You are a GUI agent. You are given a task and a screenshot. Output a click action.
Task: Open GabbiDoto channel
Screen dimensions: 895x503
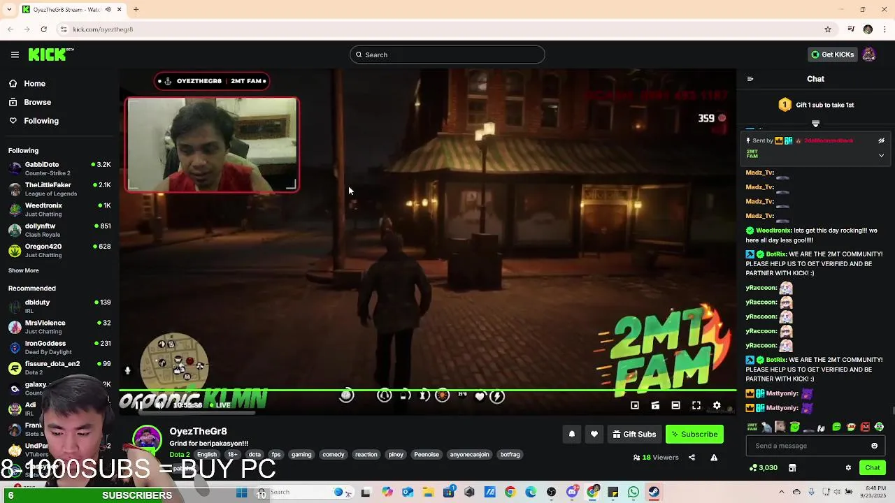pyautogui.click(x=59, y=168)
